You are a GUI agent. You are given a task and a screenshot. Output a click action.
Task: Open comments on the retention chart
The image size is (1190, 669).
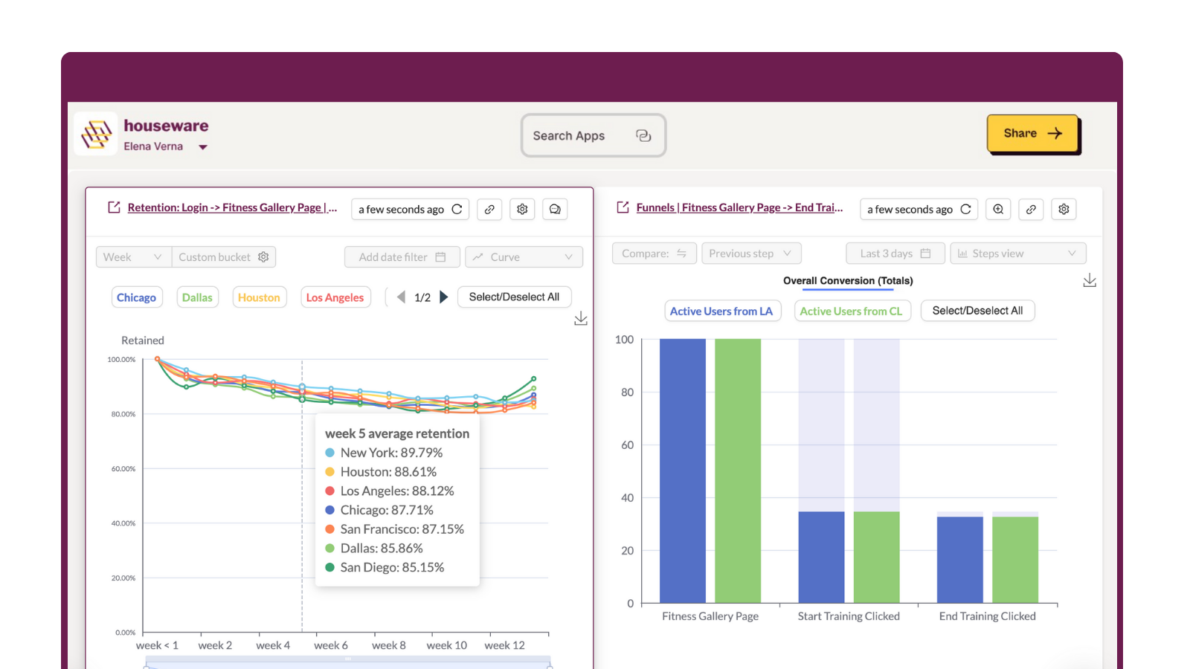[x=555, y=209]
